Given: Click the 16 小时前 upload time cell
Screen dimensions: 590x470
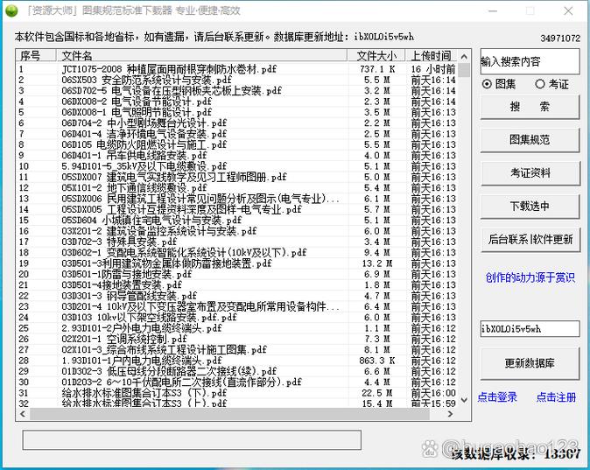Looking at the screenshot, I should (x=433, y=69).
